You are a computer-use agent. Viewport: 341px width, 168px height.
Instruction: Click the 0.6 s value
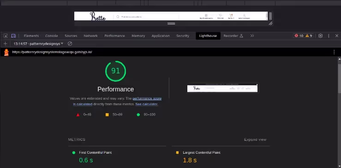coord(86,160)
